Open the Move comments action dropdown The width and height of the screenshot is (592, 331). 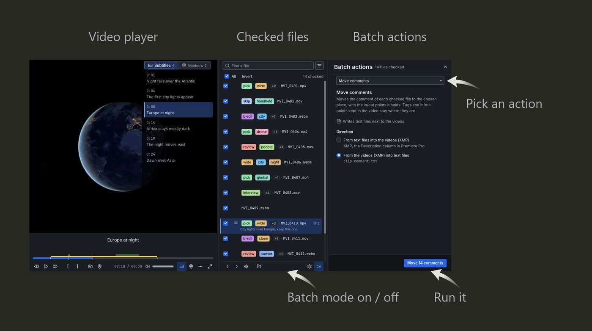[x=390, y=80]
